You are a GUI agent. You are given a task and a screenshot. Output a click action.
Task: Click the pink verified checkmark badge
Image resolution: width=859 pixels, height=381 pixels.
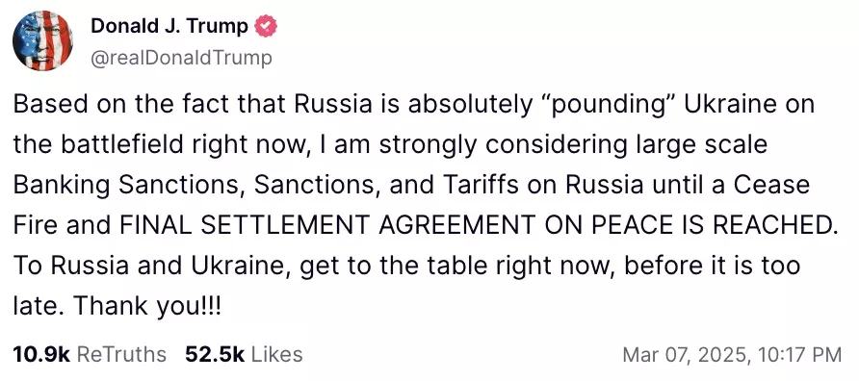point(267,26)
